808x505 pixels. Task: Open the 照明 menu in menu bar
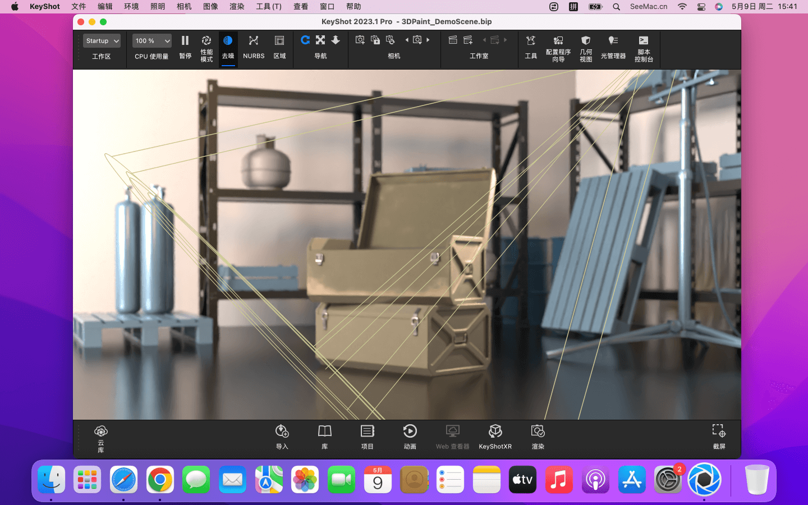(158, 7)
